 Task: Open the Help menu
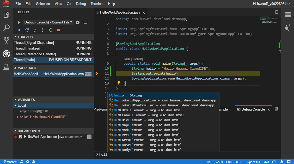[x=111, y=4]
